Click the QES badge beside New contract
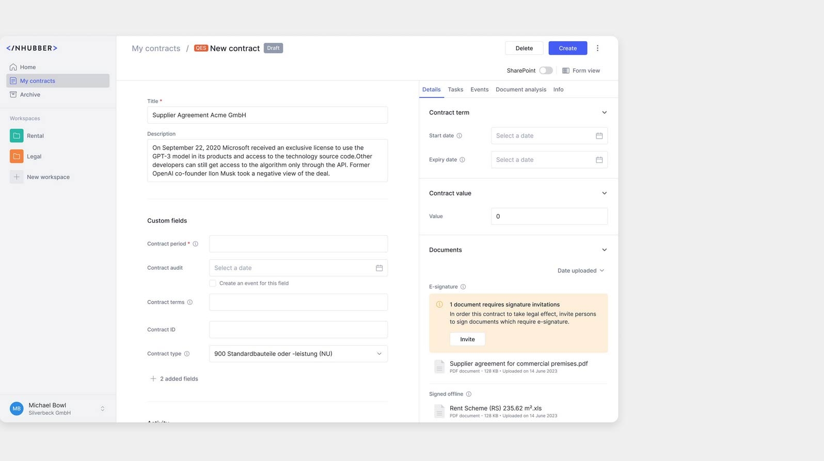 (x=201, y=48)
